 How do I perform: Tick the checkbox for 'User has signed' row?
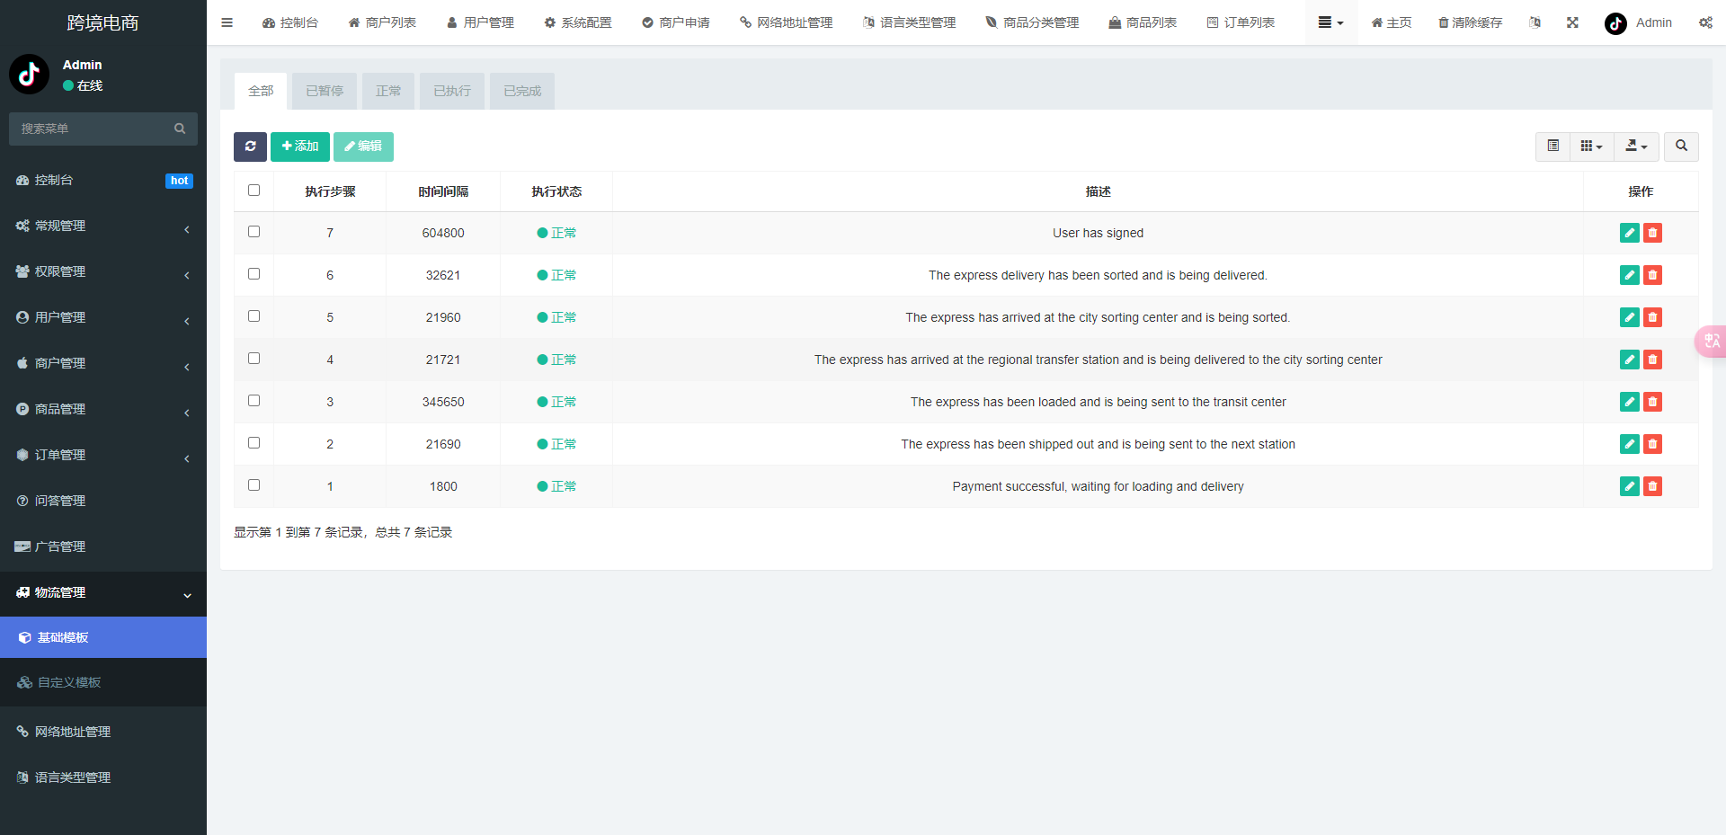click(x=254, y=232)
